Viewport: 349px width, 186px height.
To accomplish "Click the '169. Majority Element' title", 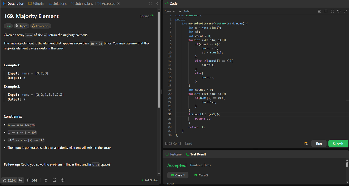I will [x=31, y=16].
